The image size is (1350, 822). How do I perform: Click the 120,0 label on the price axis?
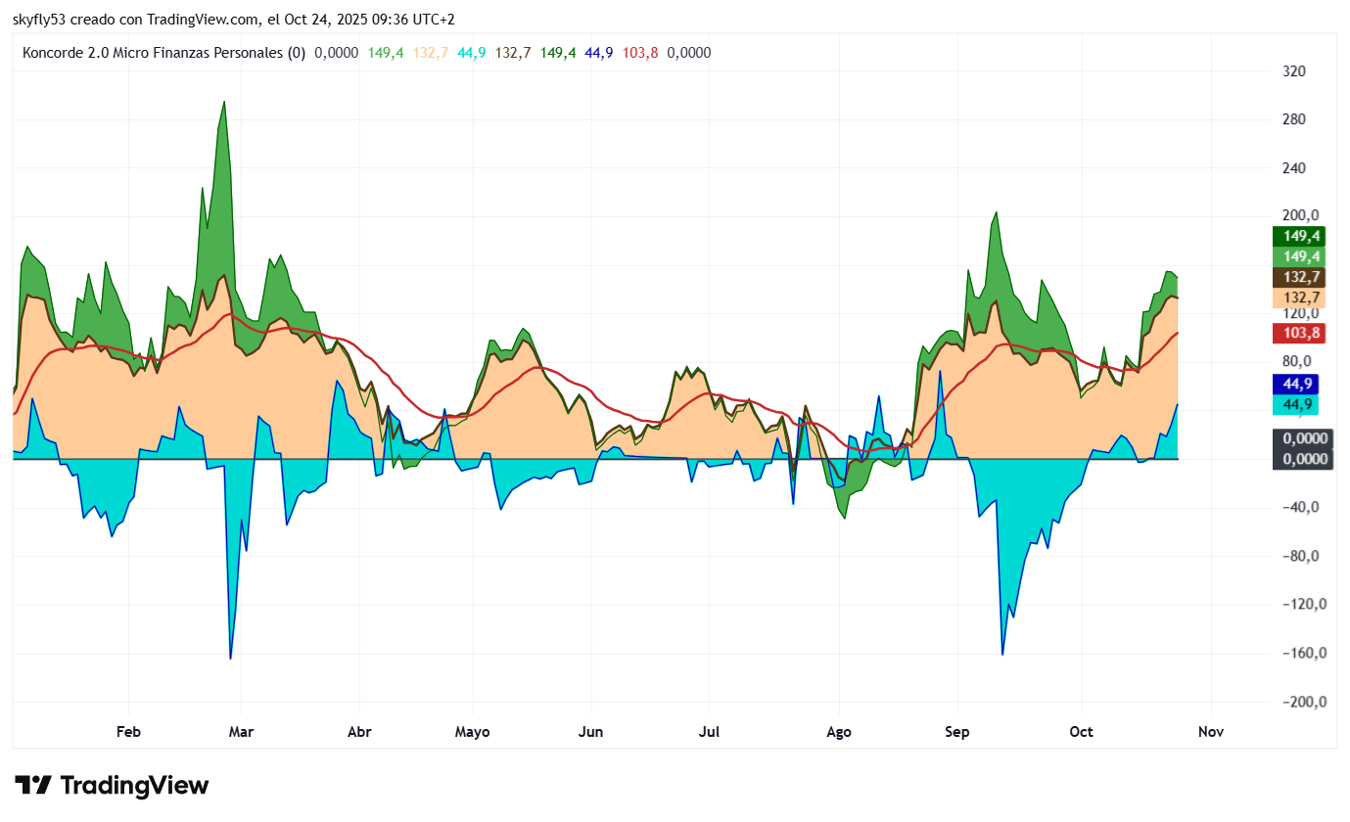pos(1301,313)
